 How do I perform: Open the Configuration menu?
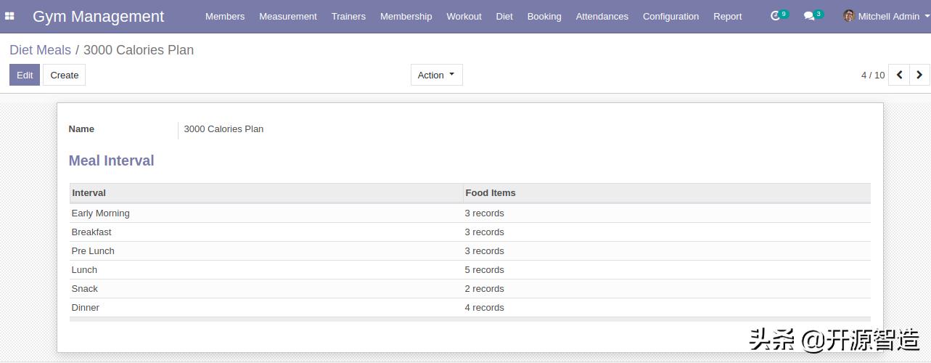[670, 16]
